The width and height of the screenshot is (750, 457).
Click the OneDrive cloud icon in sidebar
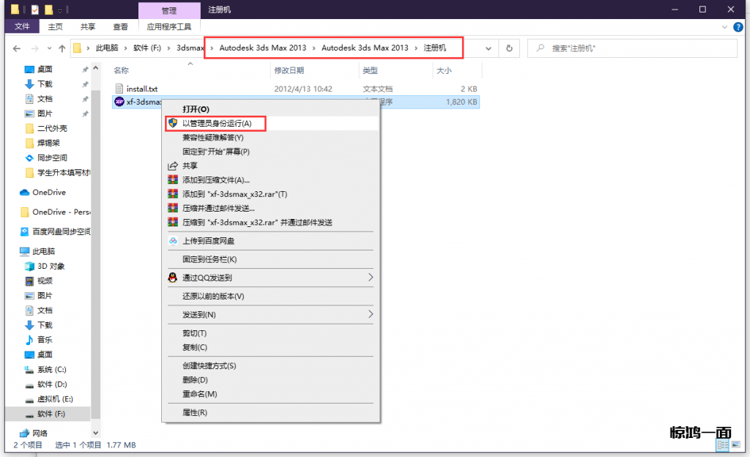[x=25, y=193]
